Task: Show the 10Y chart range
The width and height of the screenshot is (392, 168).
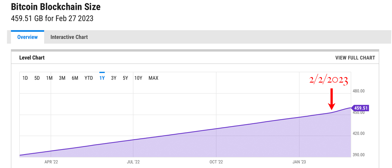Action: [138, 78]
